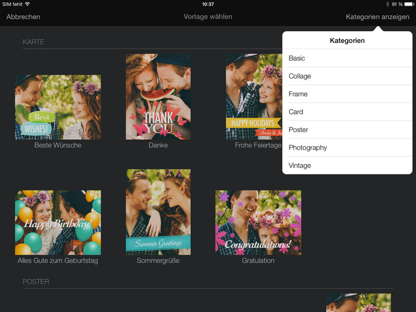Tap Abbrechen to cancel template selection

[x=23, y=17]
